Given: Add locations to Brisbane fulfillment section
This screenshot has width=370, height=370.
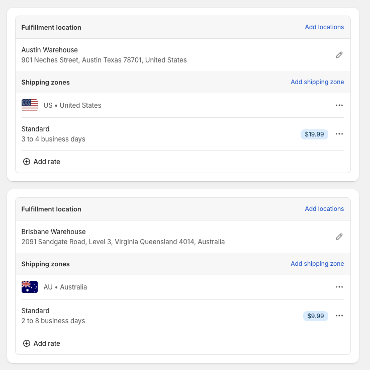Looking at the screenshot, I should click(x=324, y=209).
